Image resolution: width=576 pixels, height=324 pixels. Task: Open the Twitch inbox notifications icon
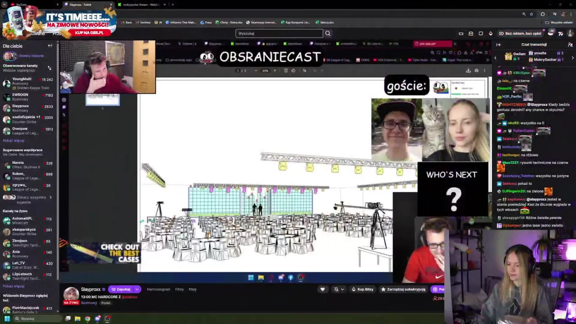click(x=471, y=33)
